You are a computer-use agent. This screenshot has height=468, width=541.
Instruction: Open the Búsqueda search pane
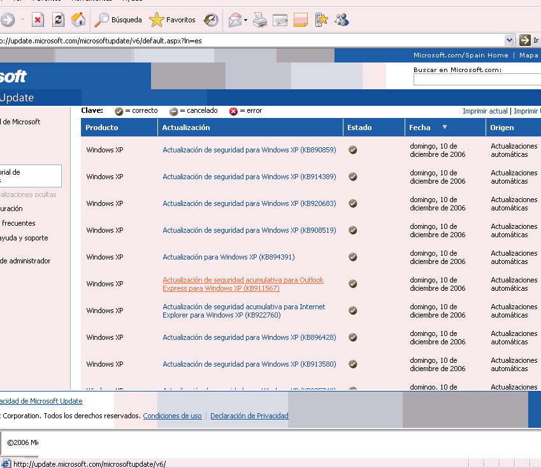coord(119,20)
